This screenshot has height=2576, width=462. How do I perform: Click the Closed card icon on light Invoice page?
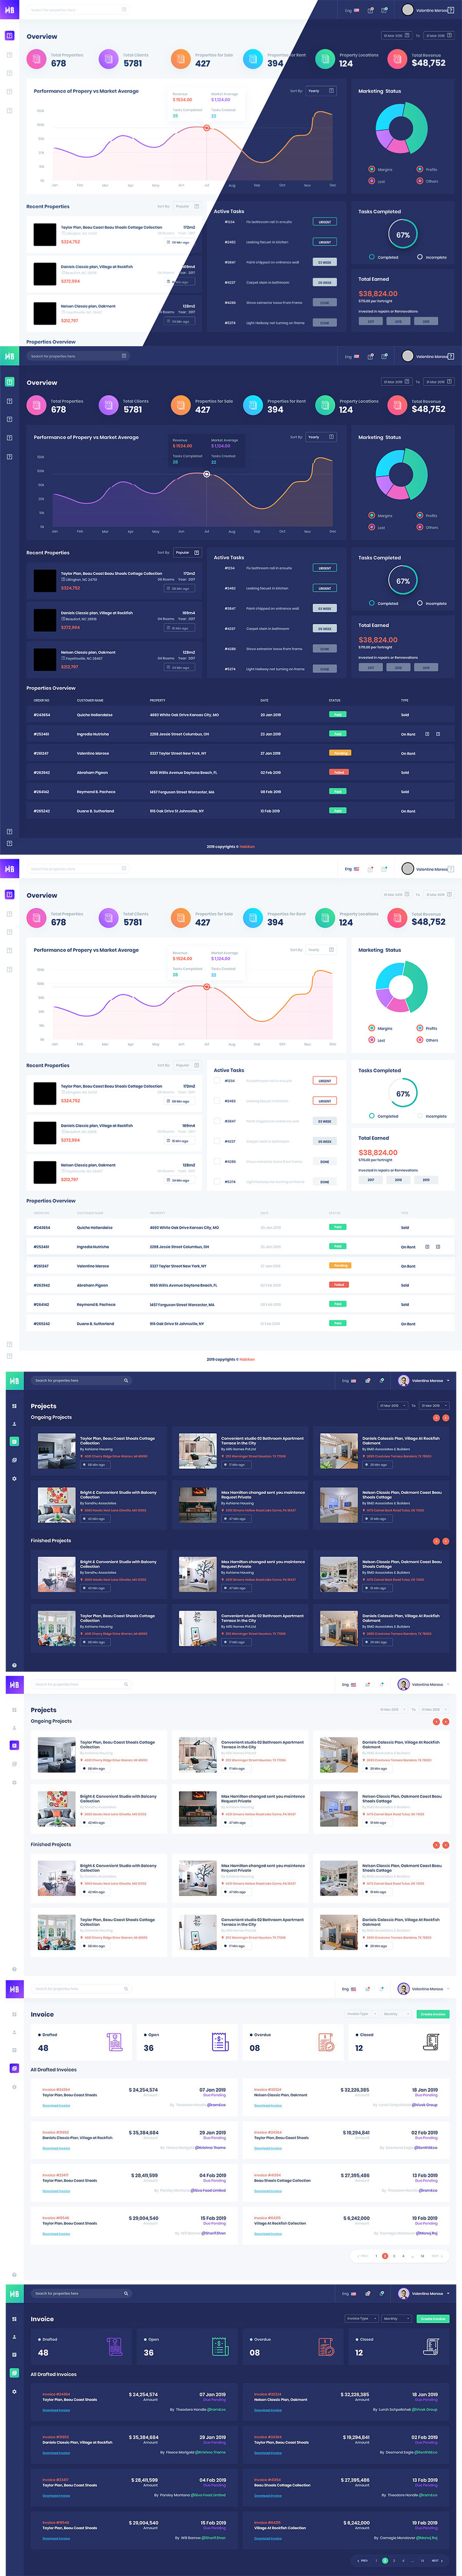click(432, 2043)
